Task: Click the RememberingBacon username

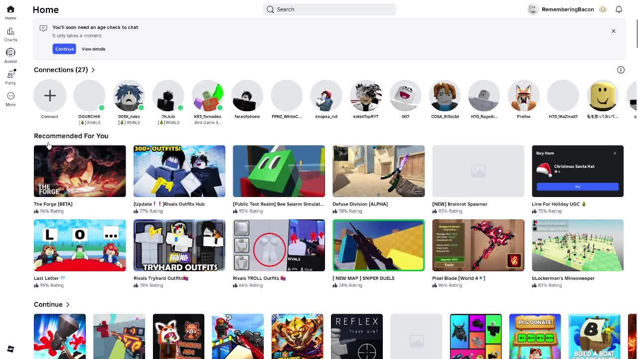Action: [x=568, y=9]
